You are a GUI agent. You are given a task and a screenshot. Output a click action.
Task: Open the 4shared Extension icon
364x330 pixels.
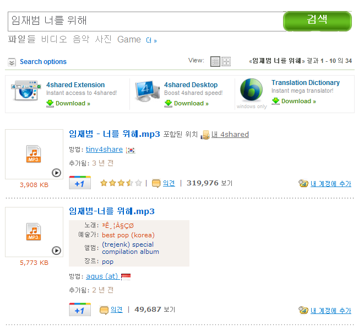tap(26, 91)
